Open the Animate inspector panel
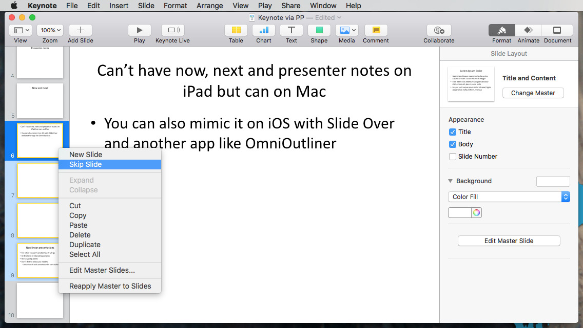 point(529,30)
